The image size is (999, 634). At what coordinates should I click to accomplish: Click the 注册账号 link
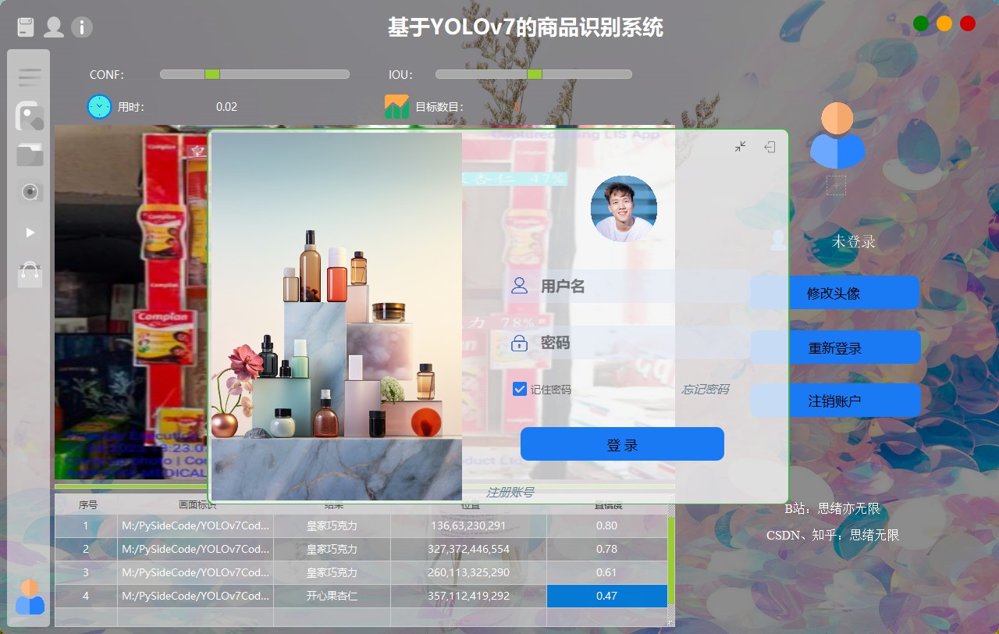(x=510, y=492)
